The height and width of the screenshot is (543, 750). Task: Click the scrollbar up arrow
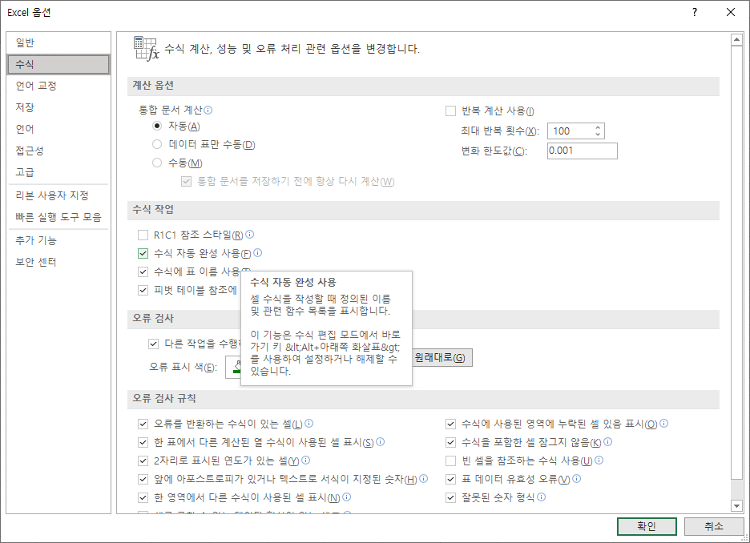[x=736, y=40]
